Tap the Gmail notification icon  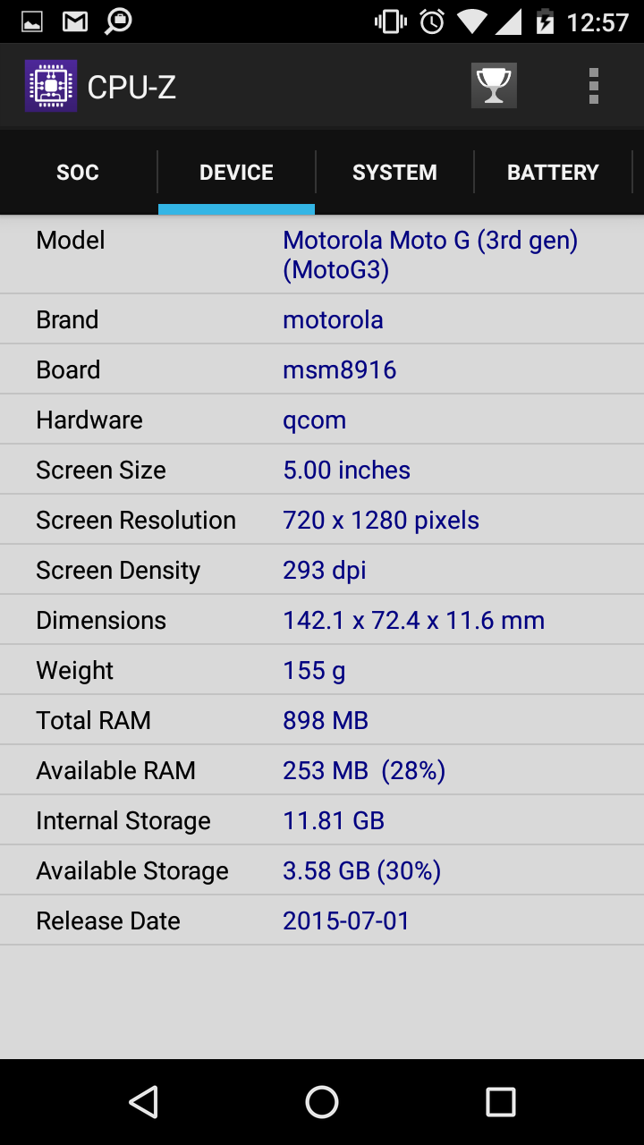tap(75, 21)
